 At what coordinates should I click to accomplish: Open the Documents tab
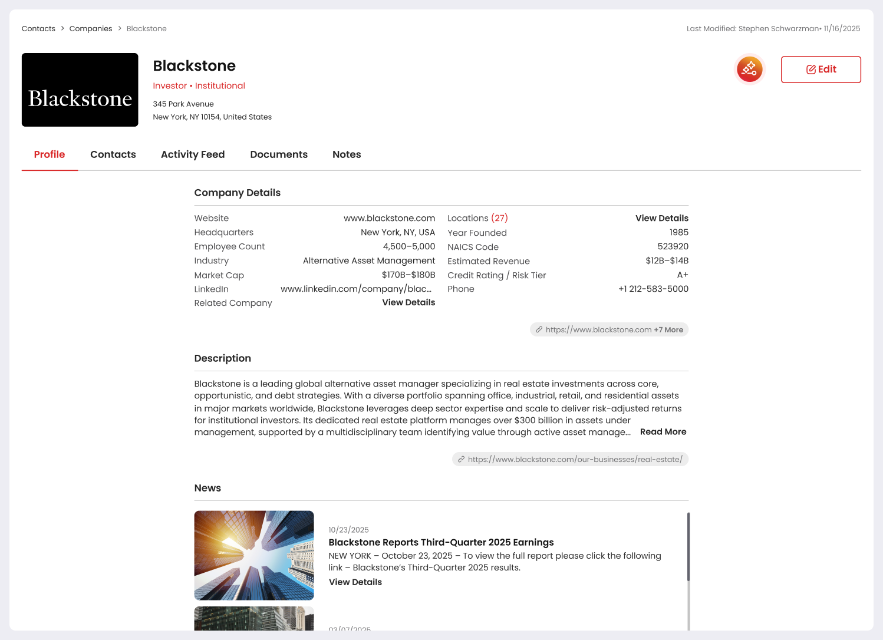[279, 154]
